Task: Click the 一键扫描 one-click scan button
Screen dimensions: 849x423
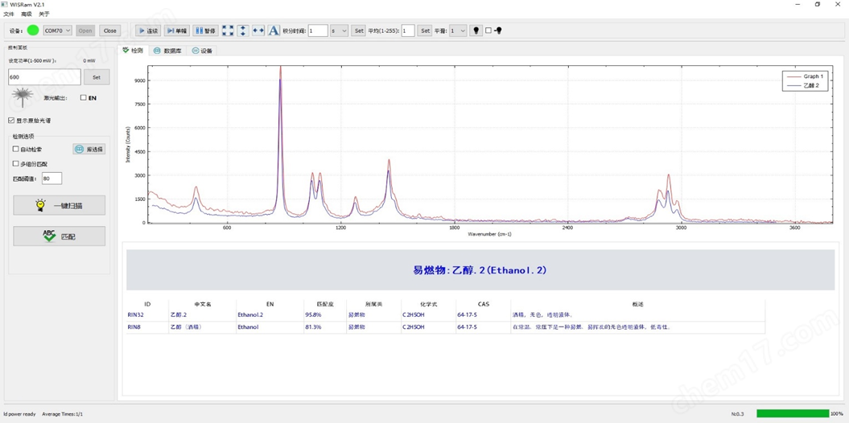Action: (x=59, y=206)
